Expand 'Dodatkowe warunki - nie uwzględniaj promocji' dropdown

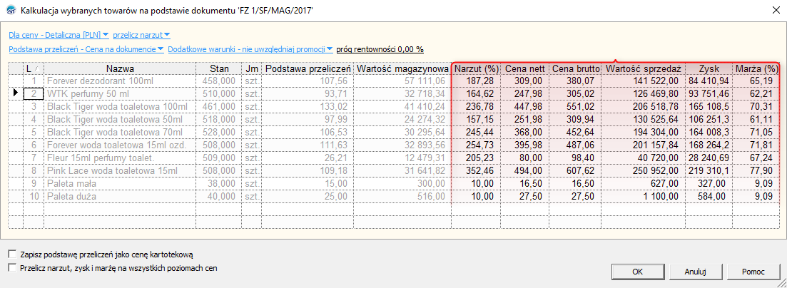pyautogui.click(x=250, y=49)
